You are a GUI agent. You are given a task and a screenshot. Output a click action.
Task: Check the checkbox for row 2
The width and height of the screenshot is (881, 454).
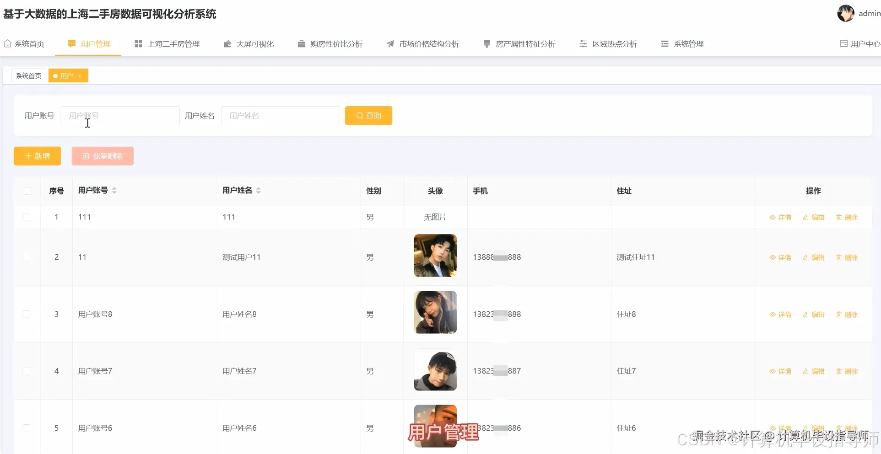pos(27,257)
